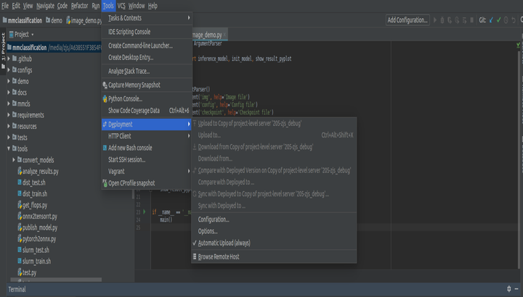Hide the Terminal panel with minimize icon
Screen dimensions: 523x297
click(x=516, y=289)
